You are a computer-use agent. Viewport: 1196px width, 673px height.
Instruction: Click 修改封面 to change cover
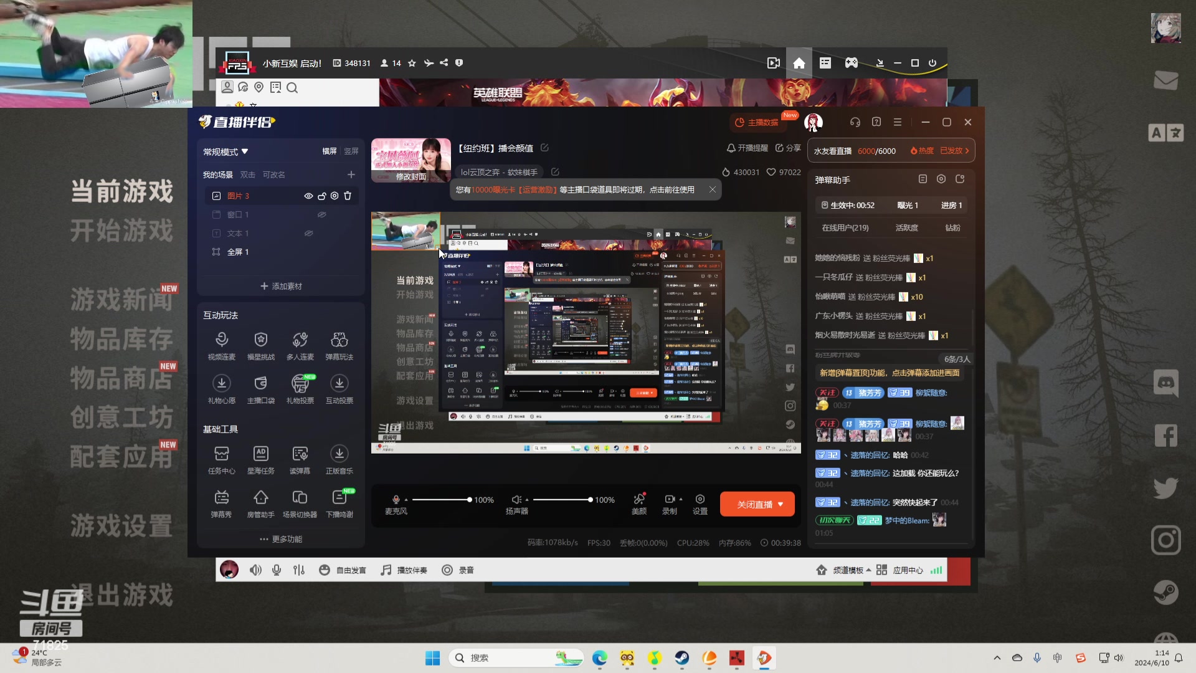(x=411, y=176)
